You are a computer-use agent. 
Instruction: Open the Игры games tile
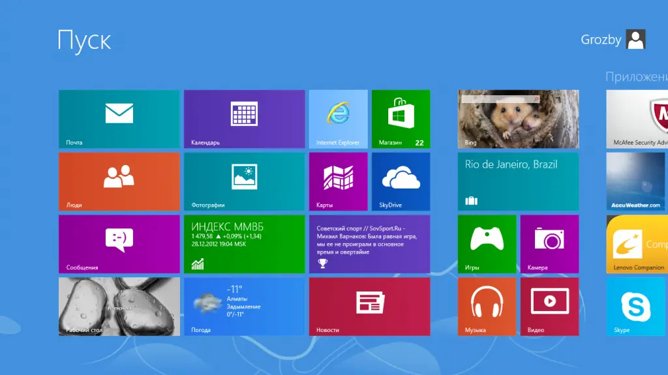487,244
